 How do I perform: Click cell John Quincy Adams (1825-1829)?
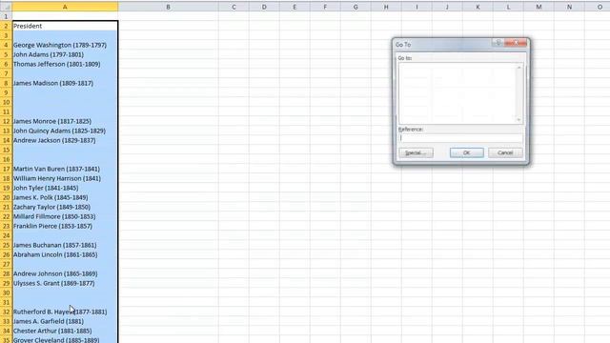click(x=65, y=131)
